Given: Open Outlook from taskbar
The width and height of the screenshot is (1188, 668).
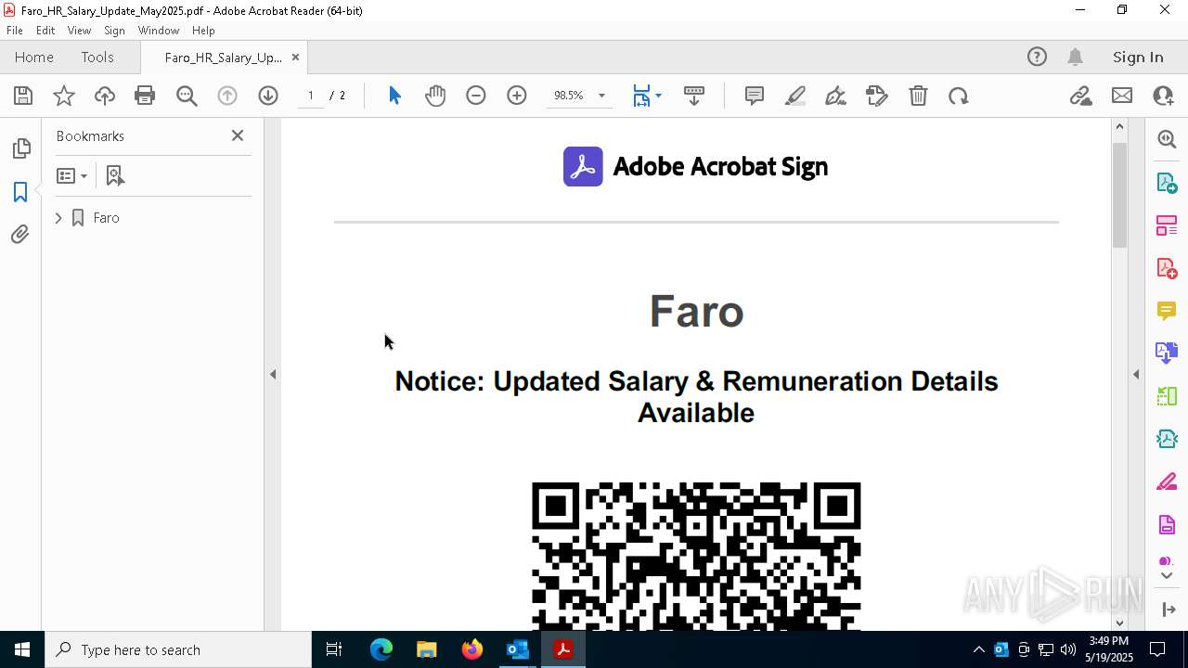Looking at the screenshot, I should pyautogui.click(x=517, y=649).
